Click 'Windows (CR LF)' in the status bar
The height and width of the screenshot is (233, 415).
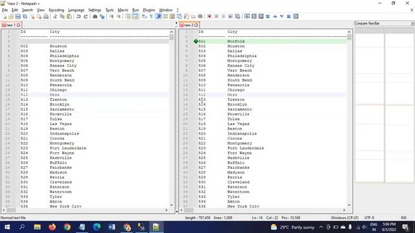[344, 218]
